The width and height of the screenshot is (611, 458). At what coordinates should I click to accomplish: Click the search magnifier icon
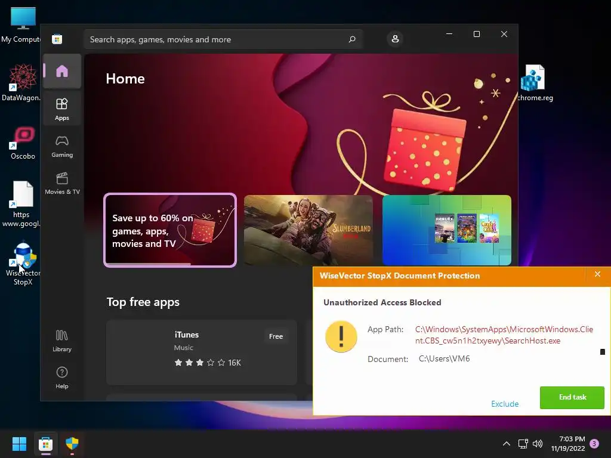coord(352,39)
